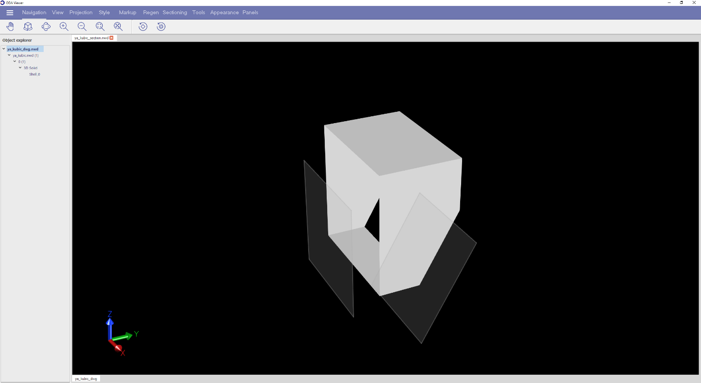The image size is (701, 383).
Task: Click the ya_kubic_dwg bottom tab
Action: click(86, 379)
